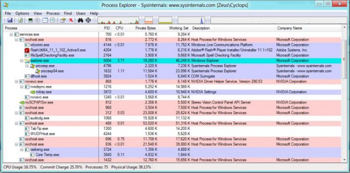Click the Core Temp.exe process icon
This screenshot has width=350, height=173.
point(32,155)
